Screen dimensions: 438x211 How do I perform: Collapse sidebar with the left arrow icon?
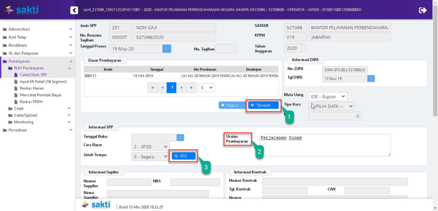[x=74, y=10]
